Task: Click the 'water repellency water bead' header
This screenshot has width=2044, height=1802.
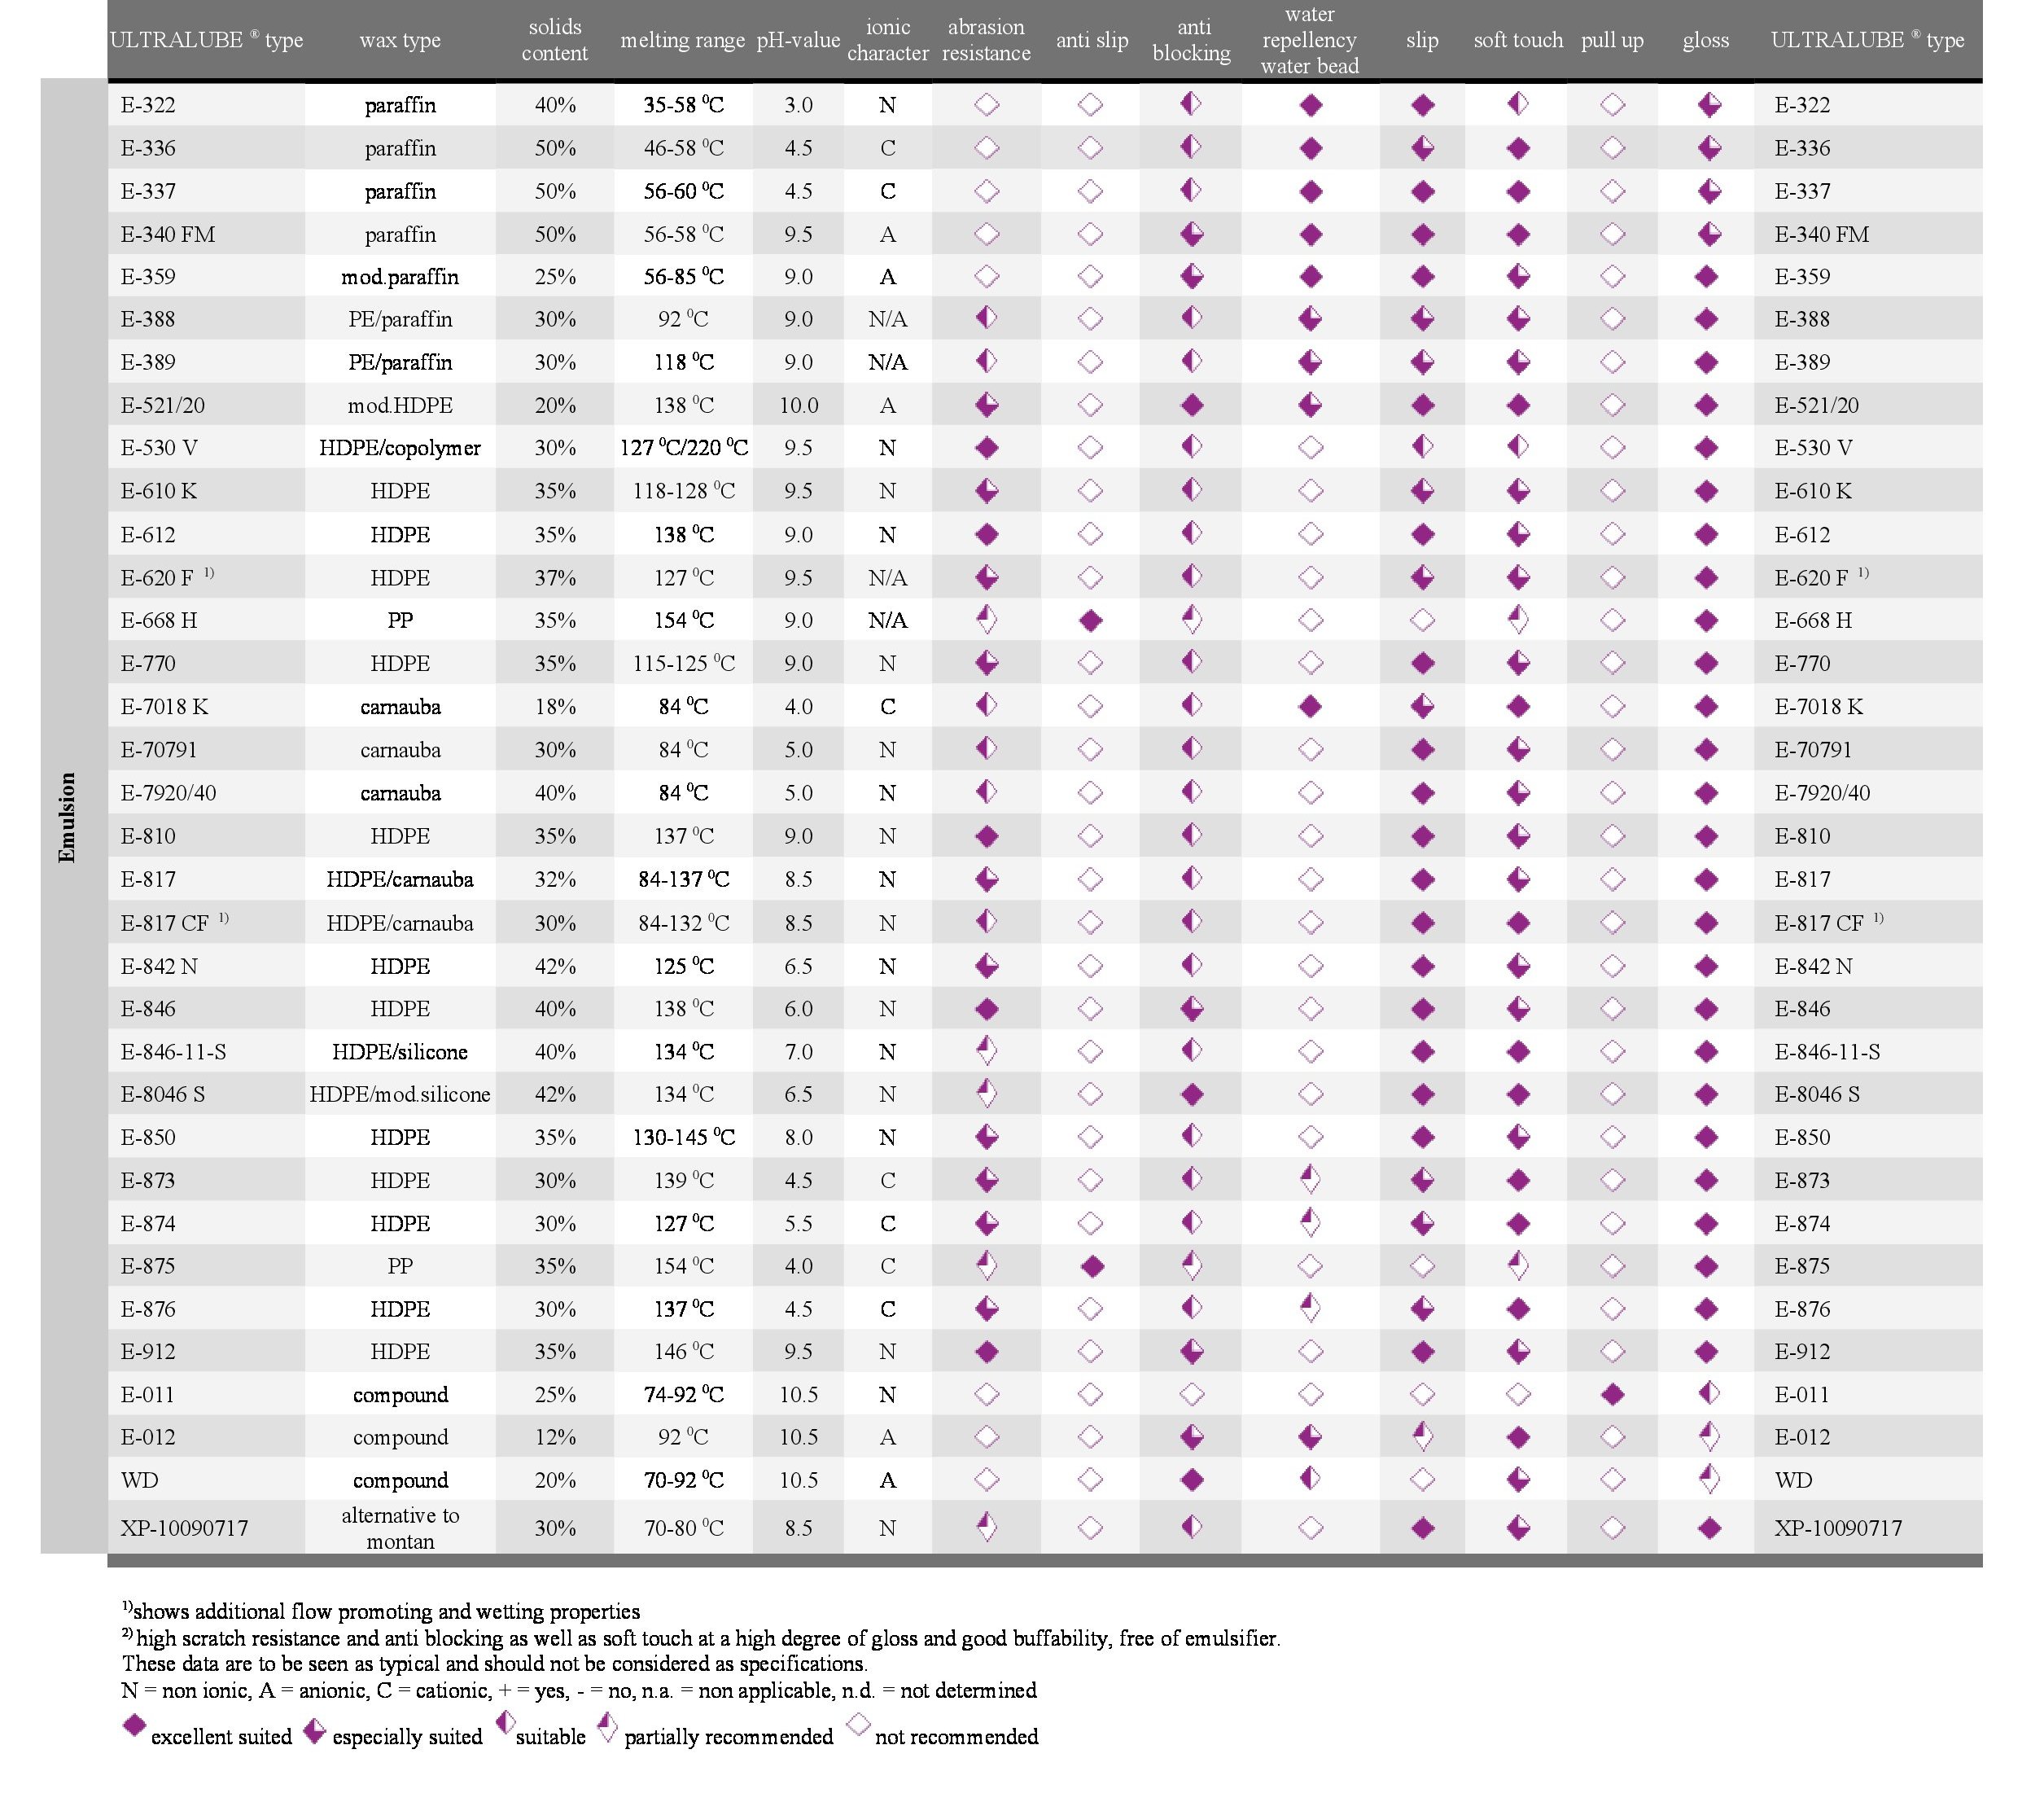Action: tap(1310, 40)
